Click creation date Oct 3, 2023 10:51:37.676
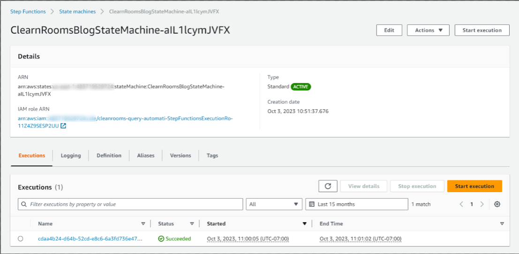This screenshot has width=519, height=254. 298,111
